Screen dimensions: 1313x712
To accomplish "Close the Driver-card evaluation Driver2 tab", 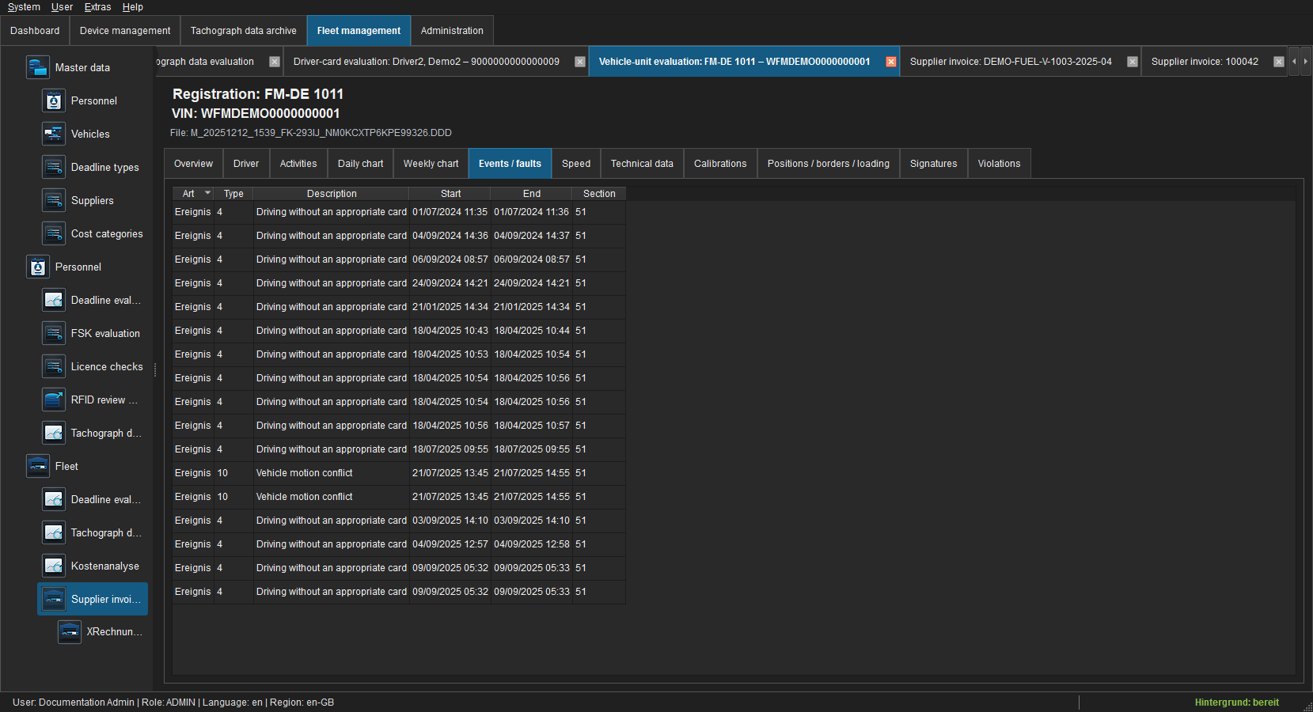I will (x=580, y=62).
